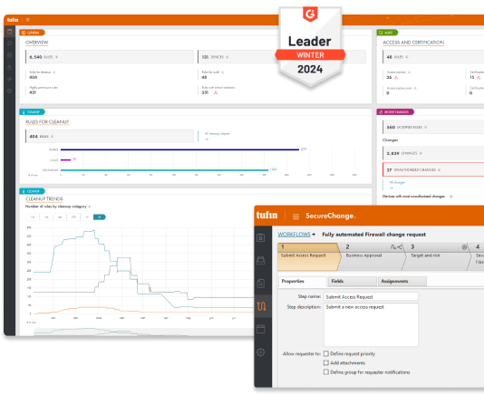The image size is (484, 395).
Task: Open the hamburger menu in the dashboard header
Action: (28, 20)
